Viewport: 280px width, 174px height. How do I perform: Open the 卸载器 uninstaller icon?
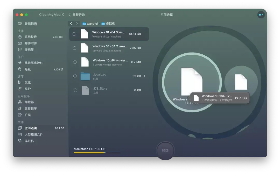[20, 102]
